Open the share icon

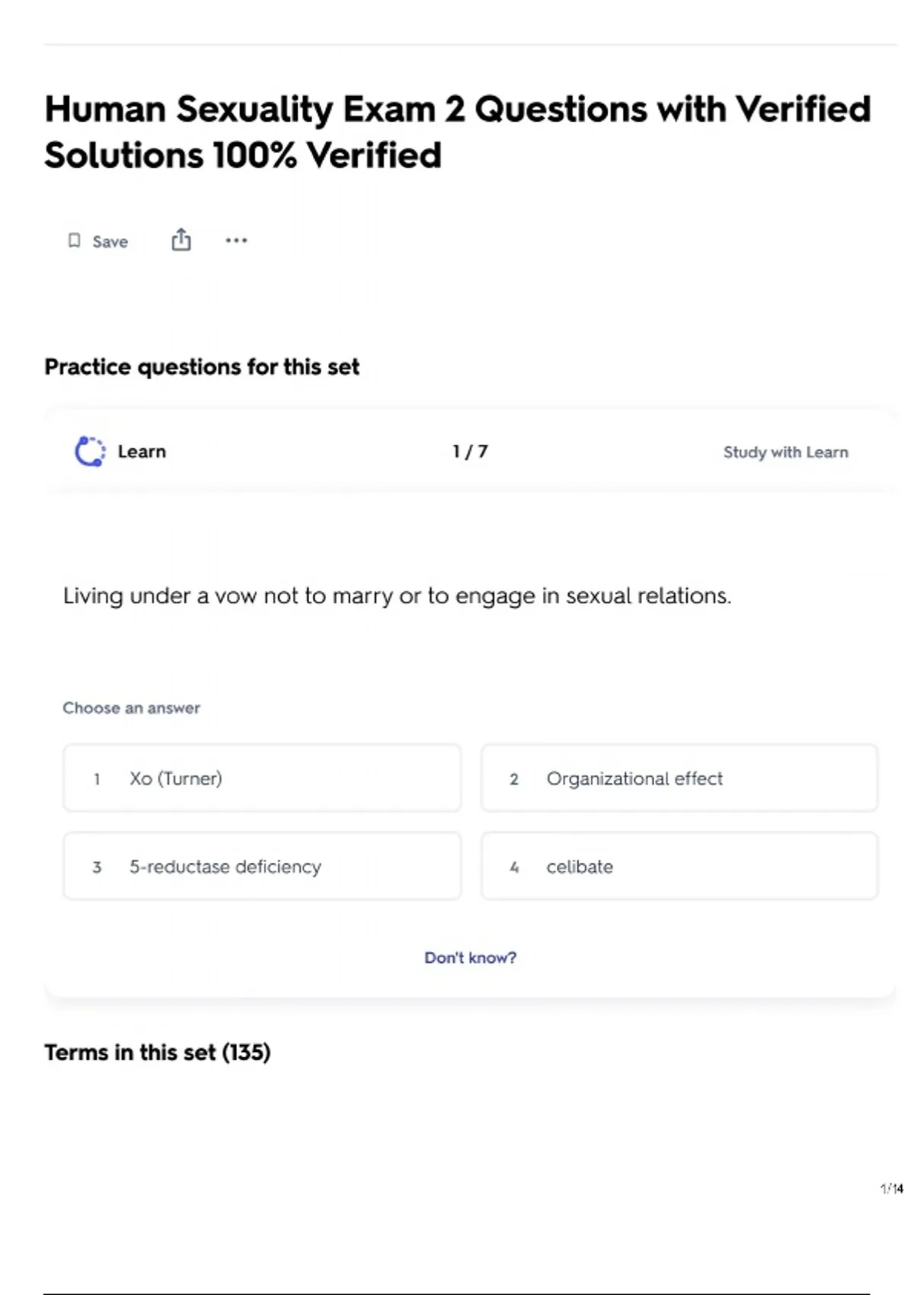181,240
